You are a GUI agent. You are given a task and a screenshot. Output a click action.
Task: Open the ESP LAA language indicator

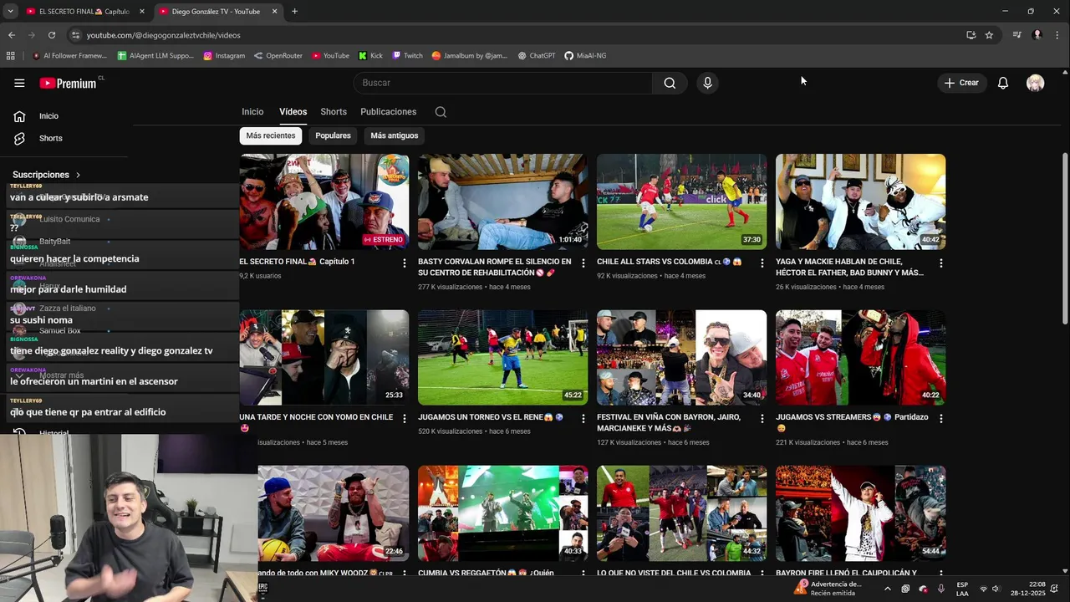pyautogui.click(x=962, y=589)
